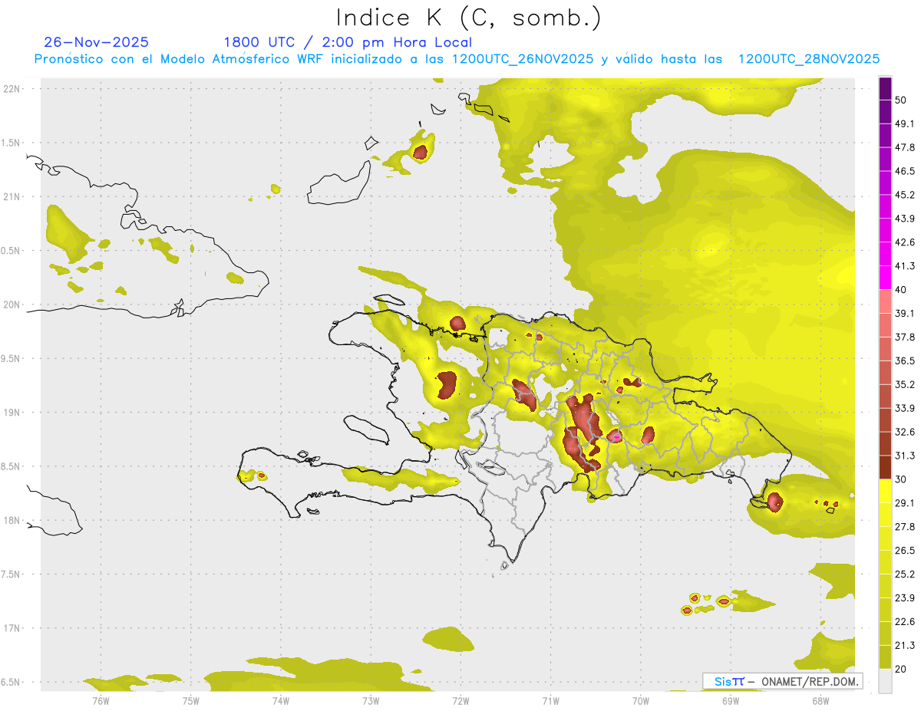Click the "20" color scale value
This screenshot has width=921, height=711.
pyautogui.click(x=901, y=669)
